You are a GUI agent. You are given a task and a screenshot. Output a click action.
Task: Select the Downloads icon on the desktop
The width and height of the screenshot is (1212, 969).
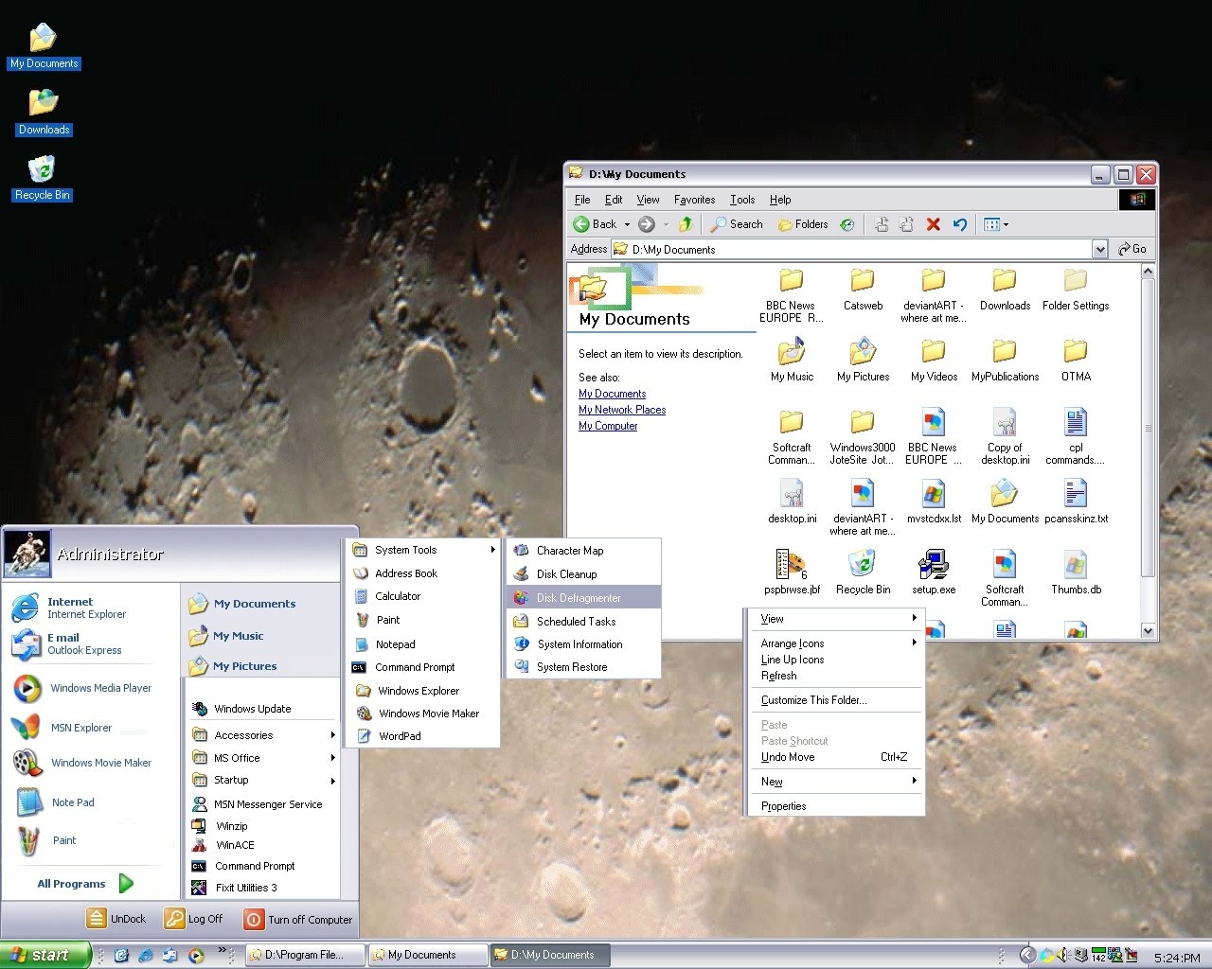click(44, 103)
